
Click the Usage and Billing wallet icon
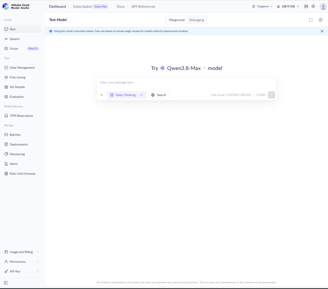(6, 252)
